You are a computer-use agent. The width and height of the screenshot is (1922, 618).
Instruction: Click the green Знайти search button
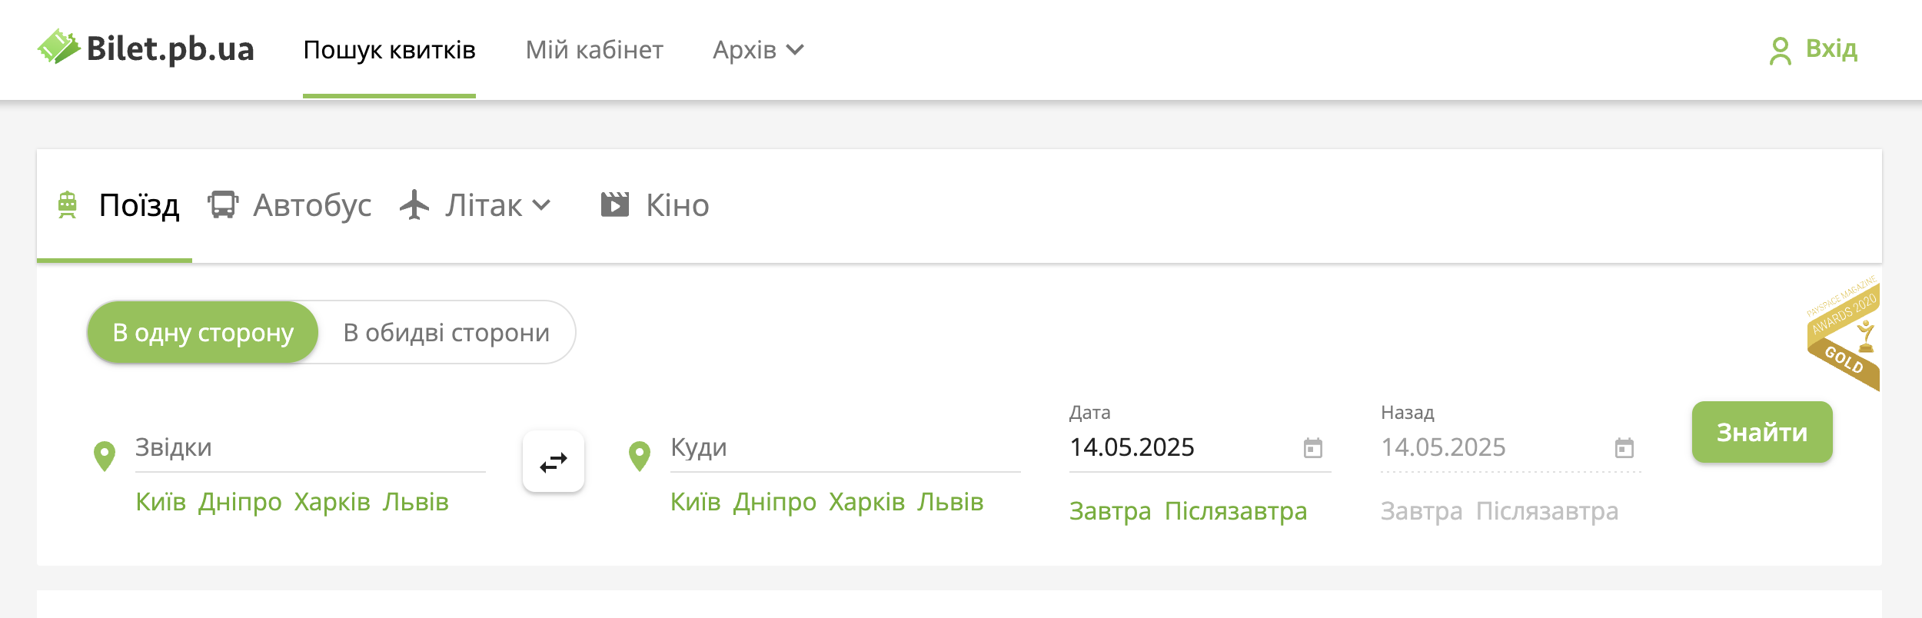click(1762, 432)
